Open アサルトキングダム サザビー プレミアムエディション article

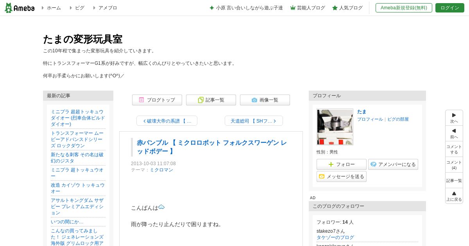click(x=77, y=207)
